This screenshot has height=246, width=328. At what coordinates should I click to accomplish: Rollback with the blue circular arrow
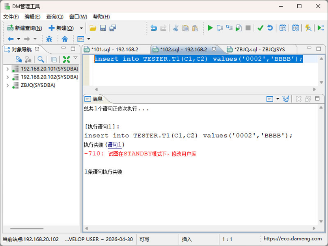tap(270, 28)
